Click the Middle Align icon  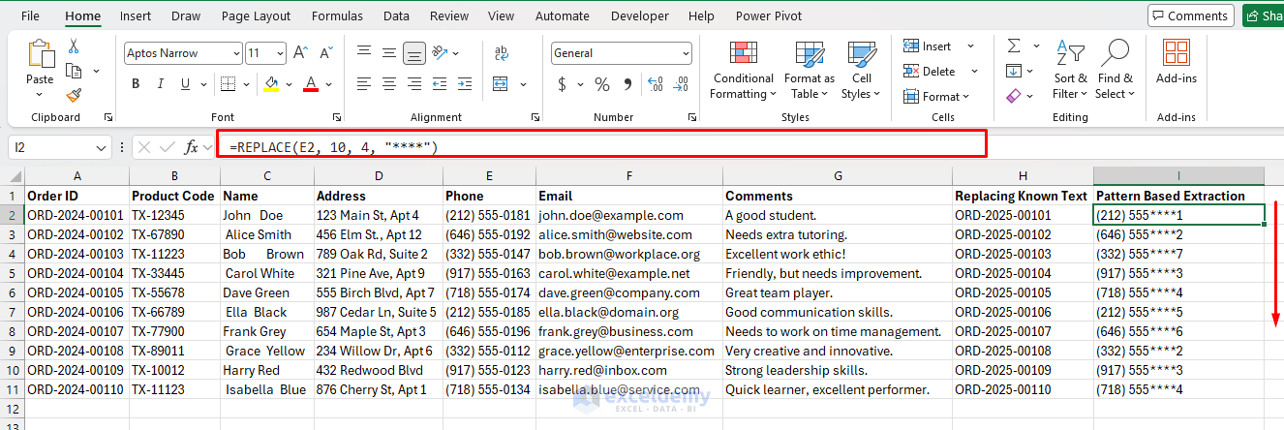(389, 52)
